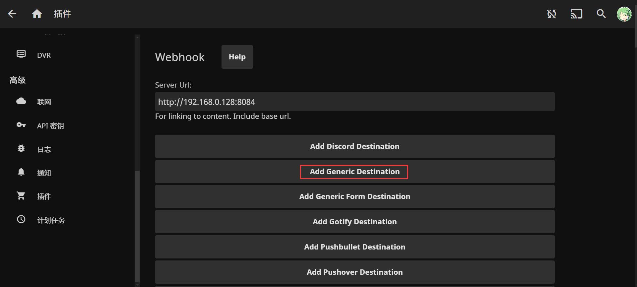The height and width of the screenshot is (287, 637).
Task: Click the key icon for API 密钥
Action: coord(21,125)
